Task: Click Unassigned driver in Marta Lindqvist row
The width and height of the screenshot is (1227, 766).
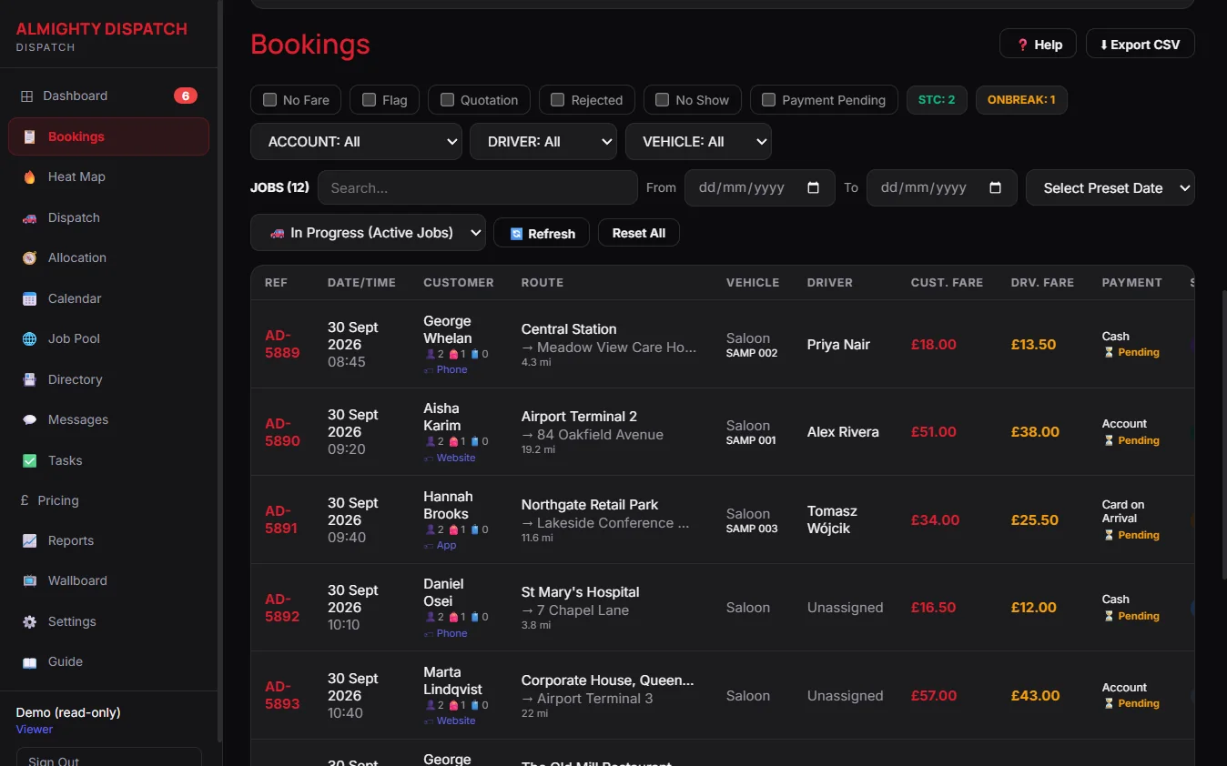Action: 845,696
